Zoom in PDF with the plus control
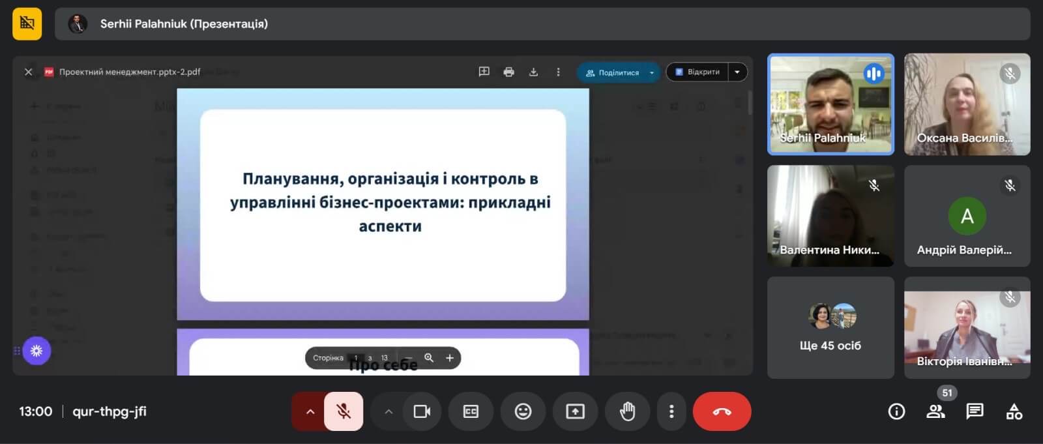This screenshot has width=1043, height=444. 449,358
